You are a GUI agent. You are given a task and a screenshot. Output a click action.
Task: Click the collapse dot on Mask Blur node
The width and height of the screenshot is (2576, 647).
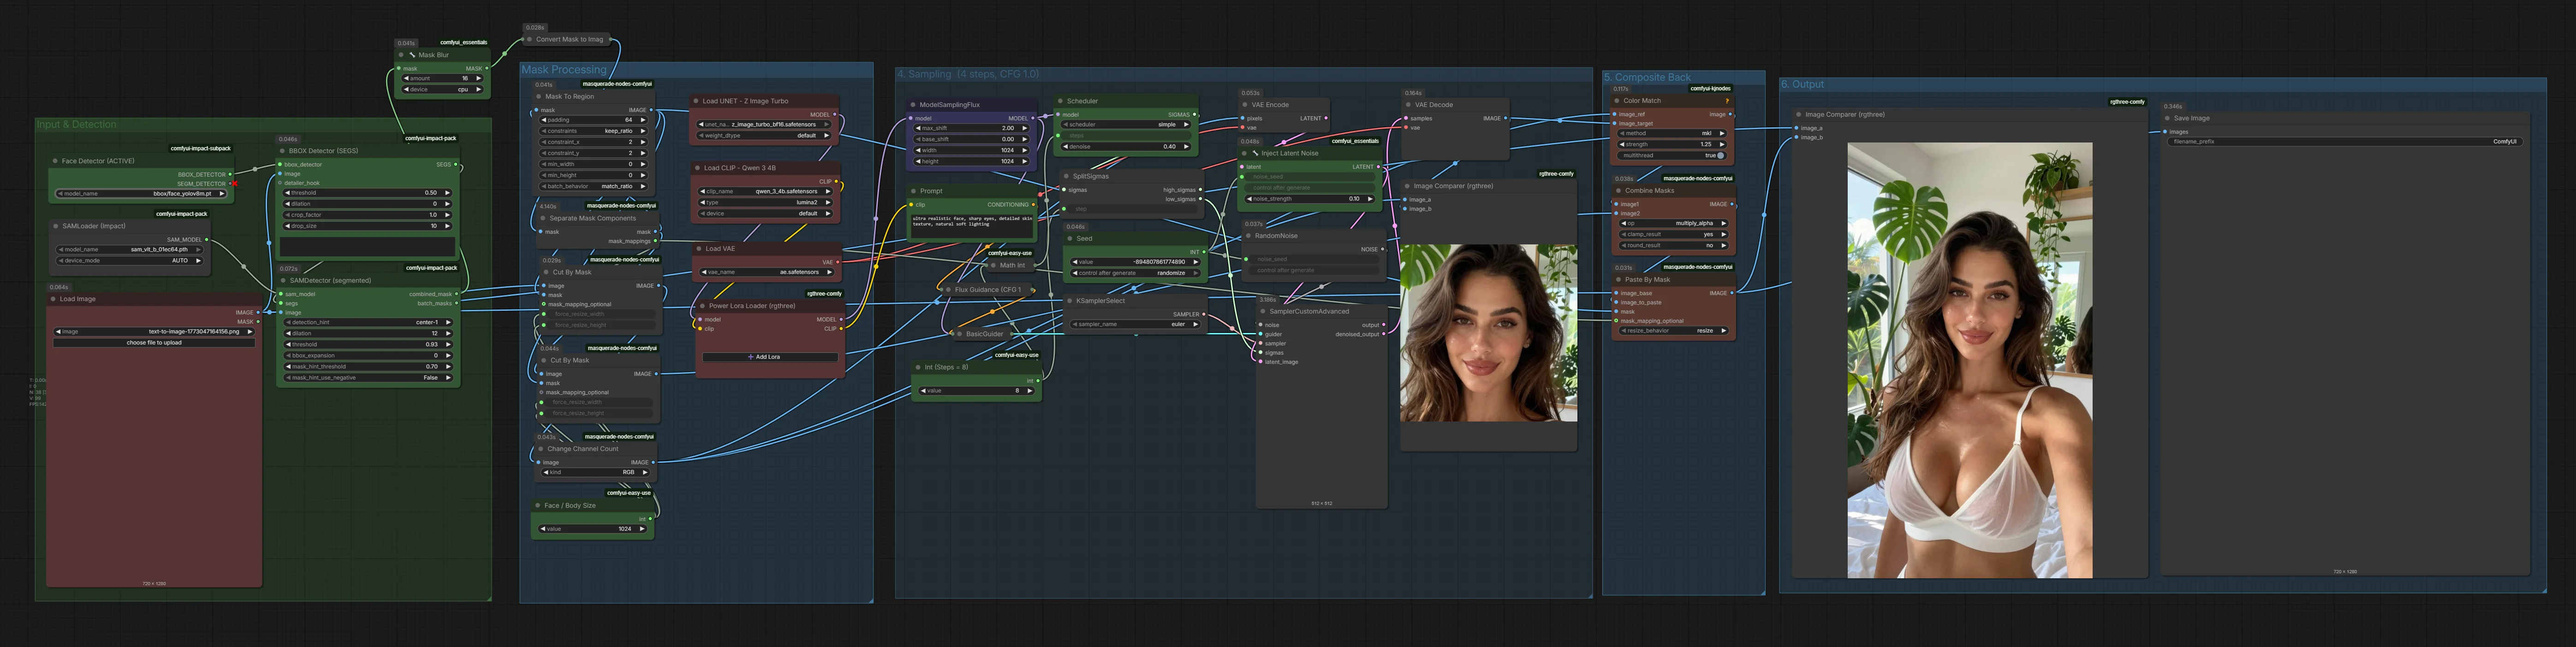pyautogui.click(x=400, y=55)
